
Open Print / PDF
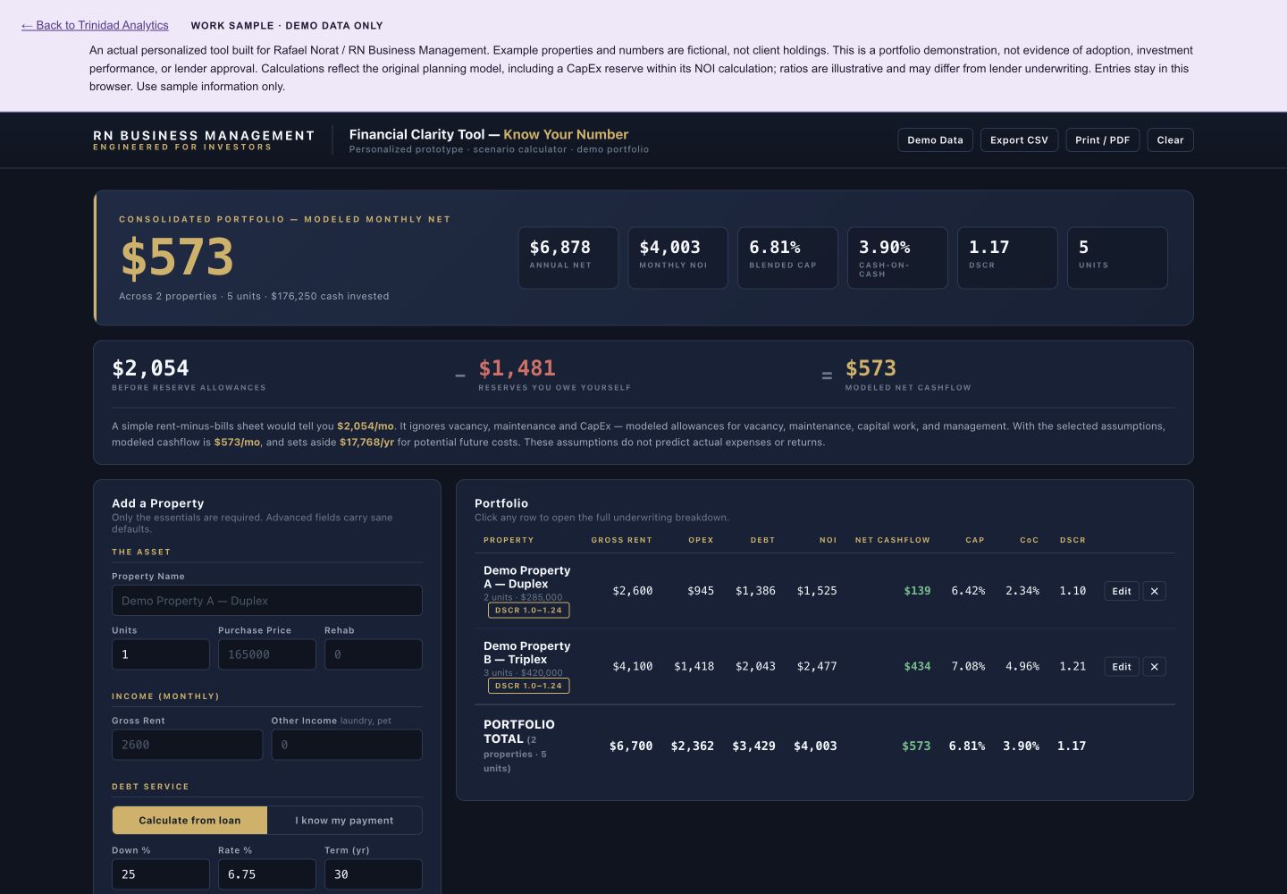(x=1102, y=140)
